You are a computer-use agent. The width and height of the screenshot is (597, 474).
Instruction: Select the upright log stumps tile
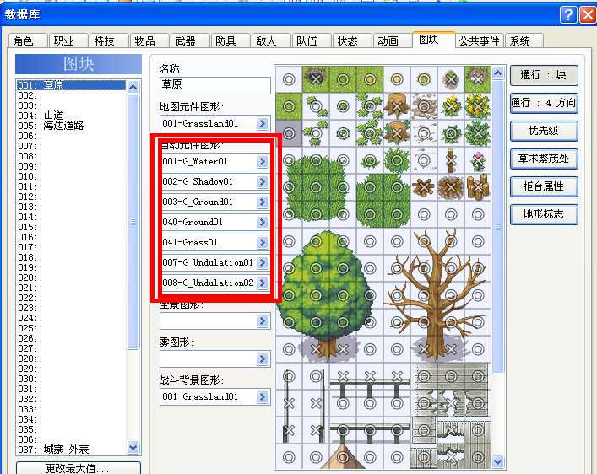[x=478, y=187]
